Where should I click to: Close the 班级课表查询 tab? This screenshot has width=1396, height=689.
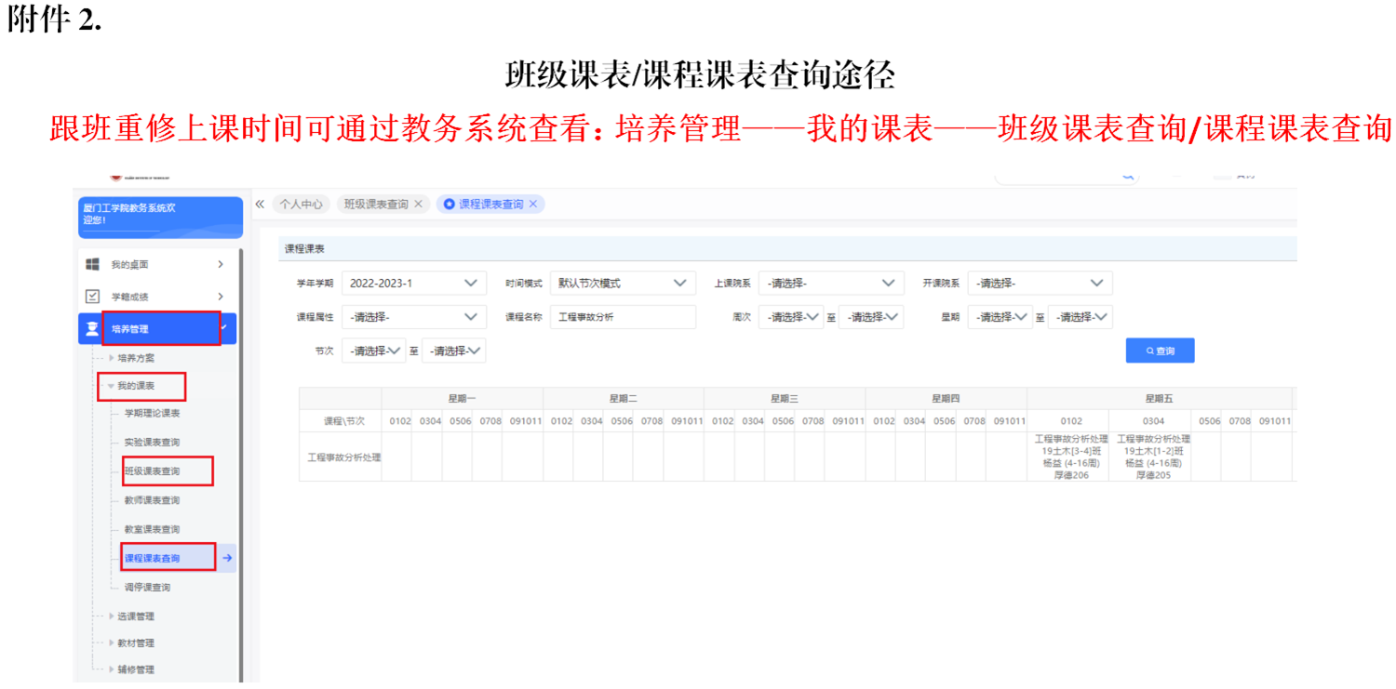[x=418, y=204]
